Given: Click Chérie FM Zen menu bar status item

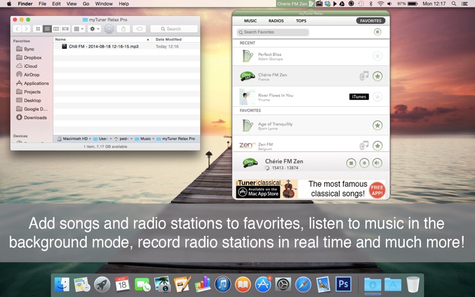Looking at the screenshot, I should 295,4.
